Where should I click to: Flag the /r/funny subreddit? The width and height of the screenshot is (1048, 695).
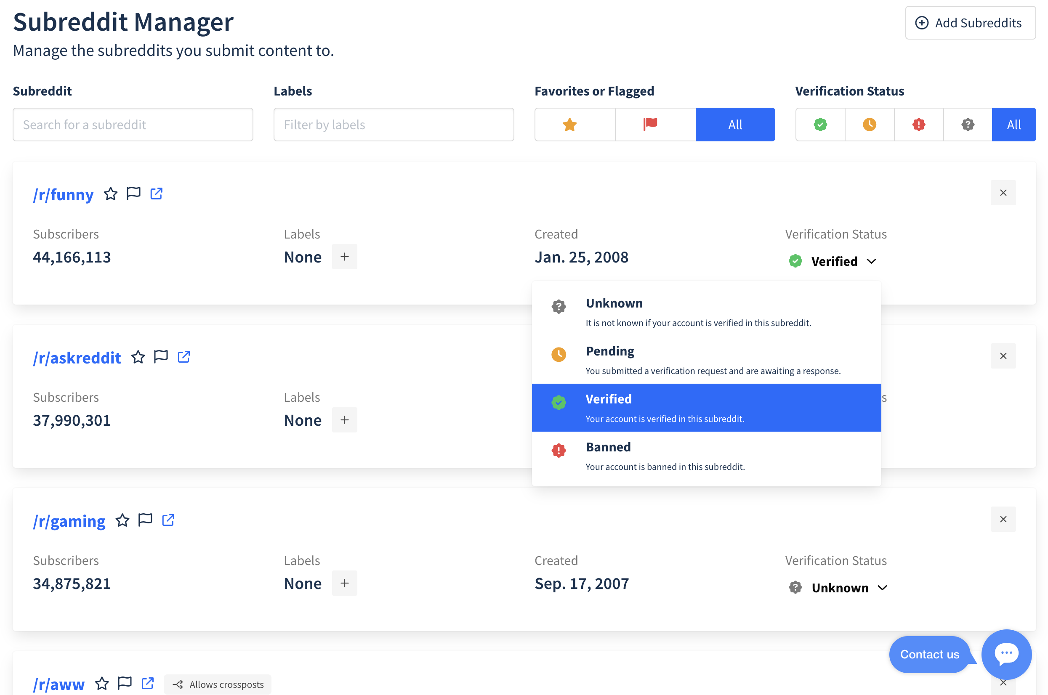tap(133, 194)
